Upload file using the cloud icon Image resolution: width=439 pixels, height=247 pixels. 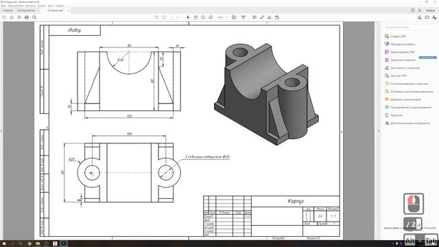(x=19, y=17)
